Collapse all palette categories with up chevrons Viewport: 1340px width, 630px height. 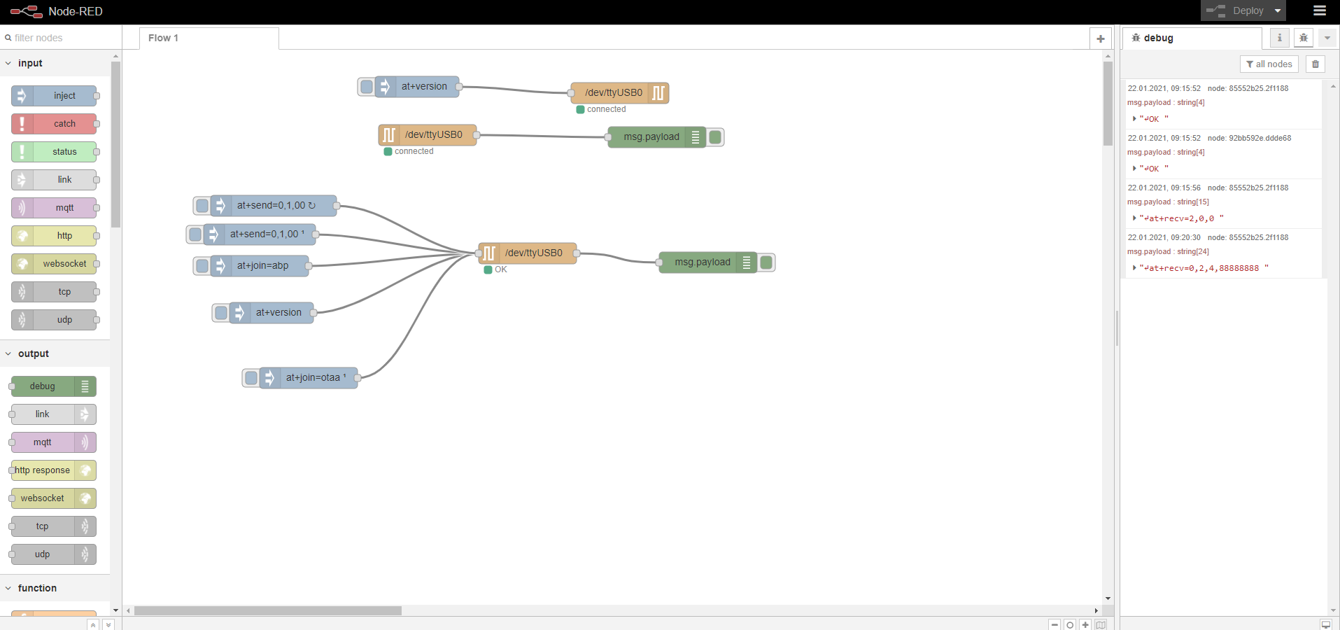click(x=93, y=624)
